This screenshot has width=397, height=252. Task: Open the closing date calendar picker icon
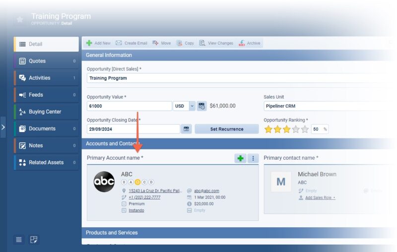186,129
